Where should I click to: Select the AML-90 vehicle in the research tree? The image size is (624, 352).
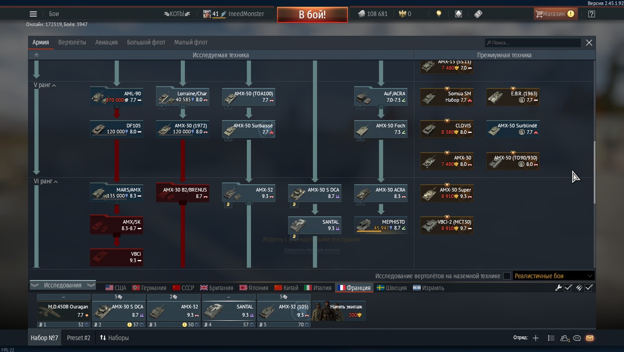click(117, 97)
